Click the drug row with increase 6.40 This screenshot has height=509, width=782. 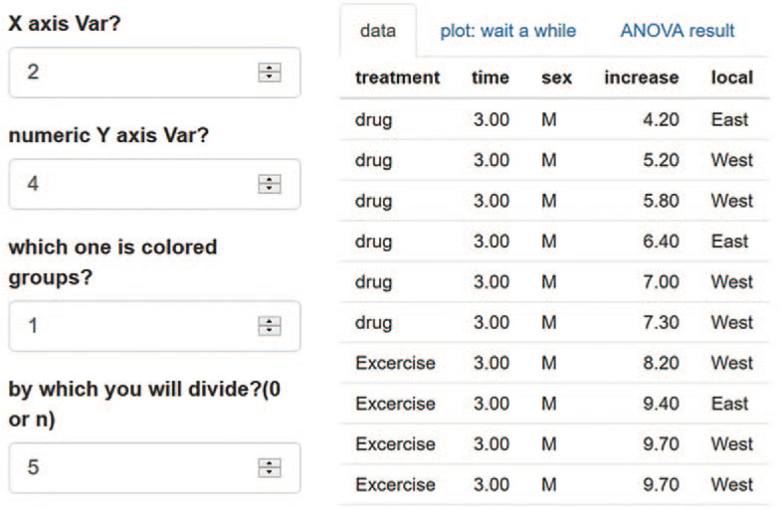click(554, 242)
